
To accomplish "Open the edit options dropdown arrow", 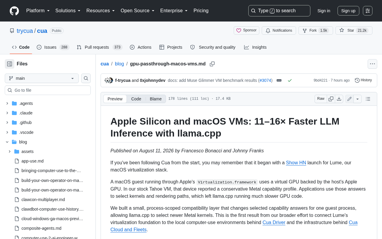I will [358, 99].
